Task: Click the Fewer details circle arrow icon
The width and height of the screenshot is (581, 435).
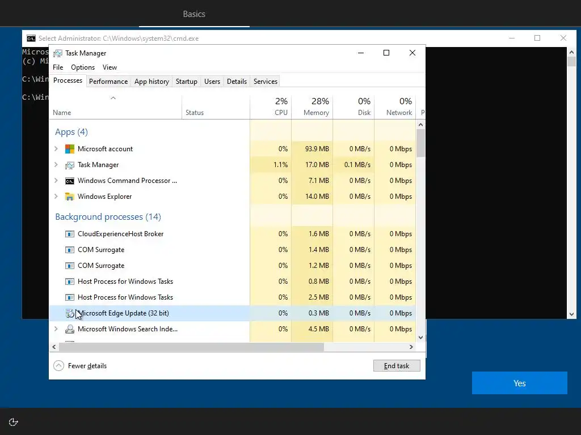Action: [x=58, y=366]
